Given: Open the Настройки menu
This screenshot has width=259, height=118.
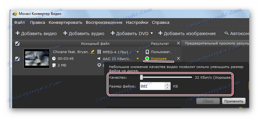Looking at the screenshot, I should [x=137, y=22].
